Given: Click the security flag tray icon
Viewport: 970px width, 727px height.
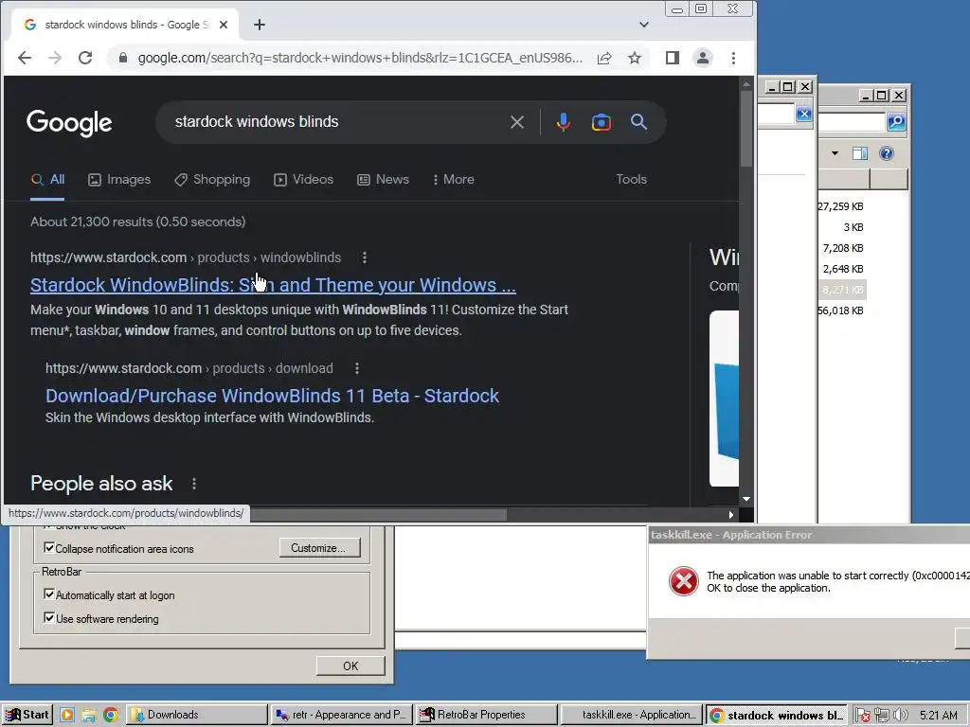Looking at the screenshot, I should 863,716.
